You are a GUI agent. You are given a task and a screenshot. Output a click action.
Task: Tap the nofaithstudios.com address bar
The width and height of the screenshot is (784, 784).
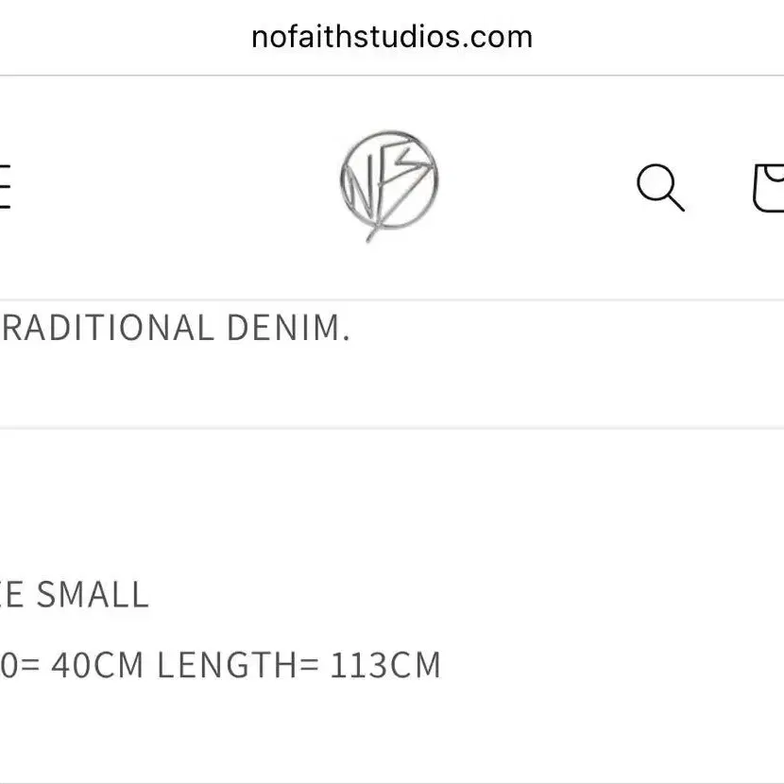coord(392,37)
